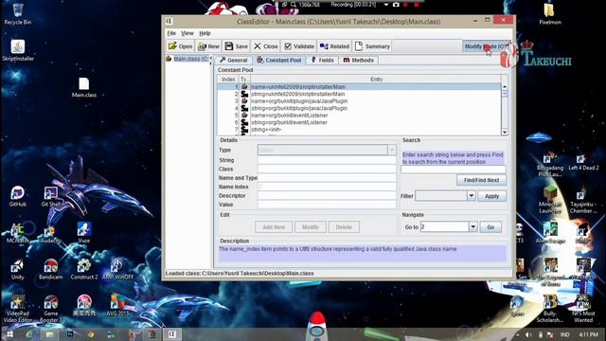Screen dimensions: 606x341
Task: Expand the Go to index dropdown
Action: [x=473, y=227]
